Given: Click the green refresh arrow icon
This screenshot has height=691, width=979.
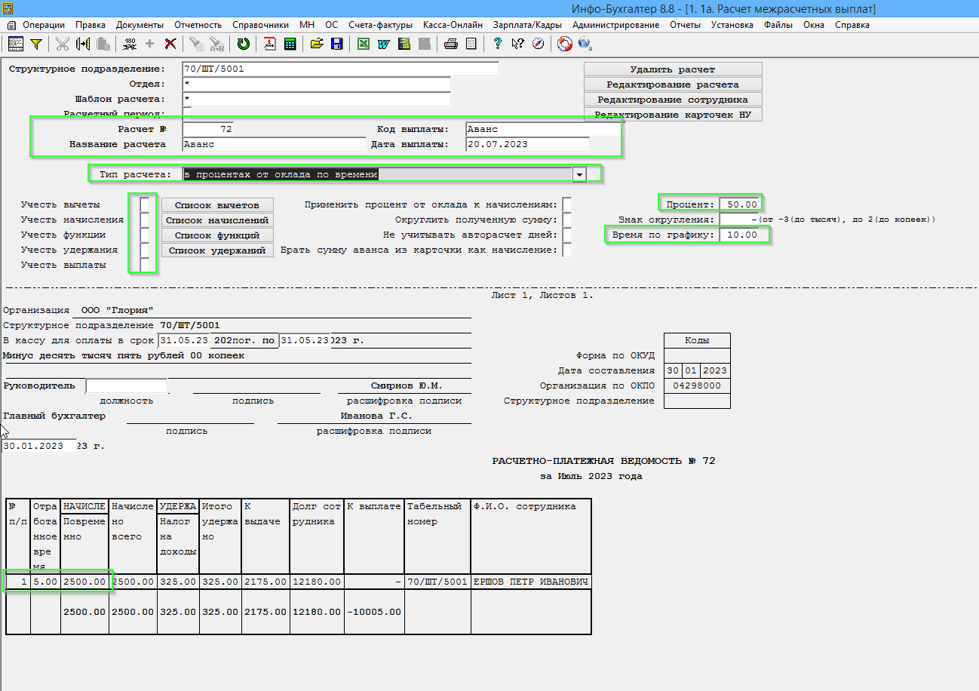Looking at the screenshot, I should [243, 44].
